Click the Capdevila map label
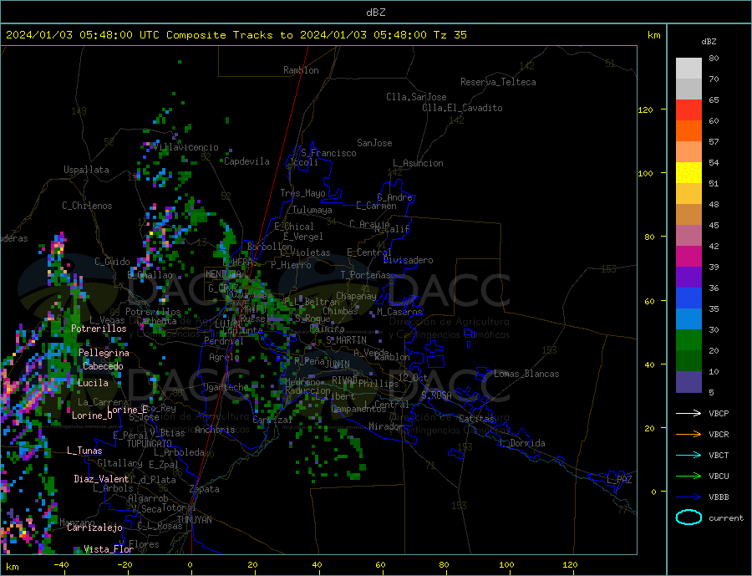 246,161
